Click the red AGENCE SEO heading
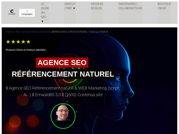 (x=62, y=63)
